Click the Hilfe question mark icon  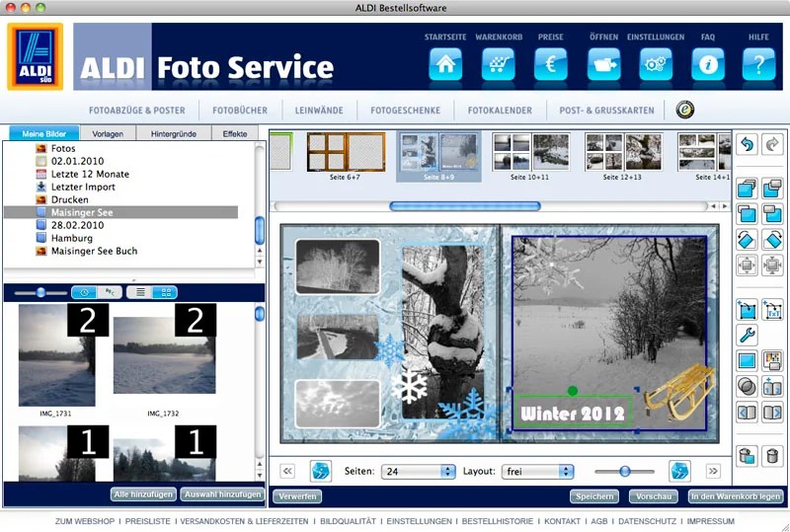tap(758, 64)
